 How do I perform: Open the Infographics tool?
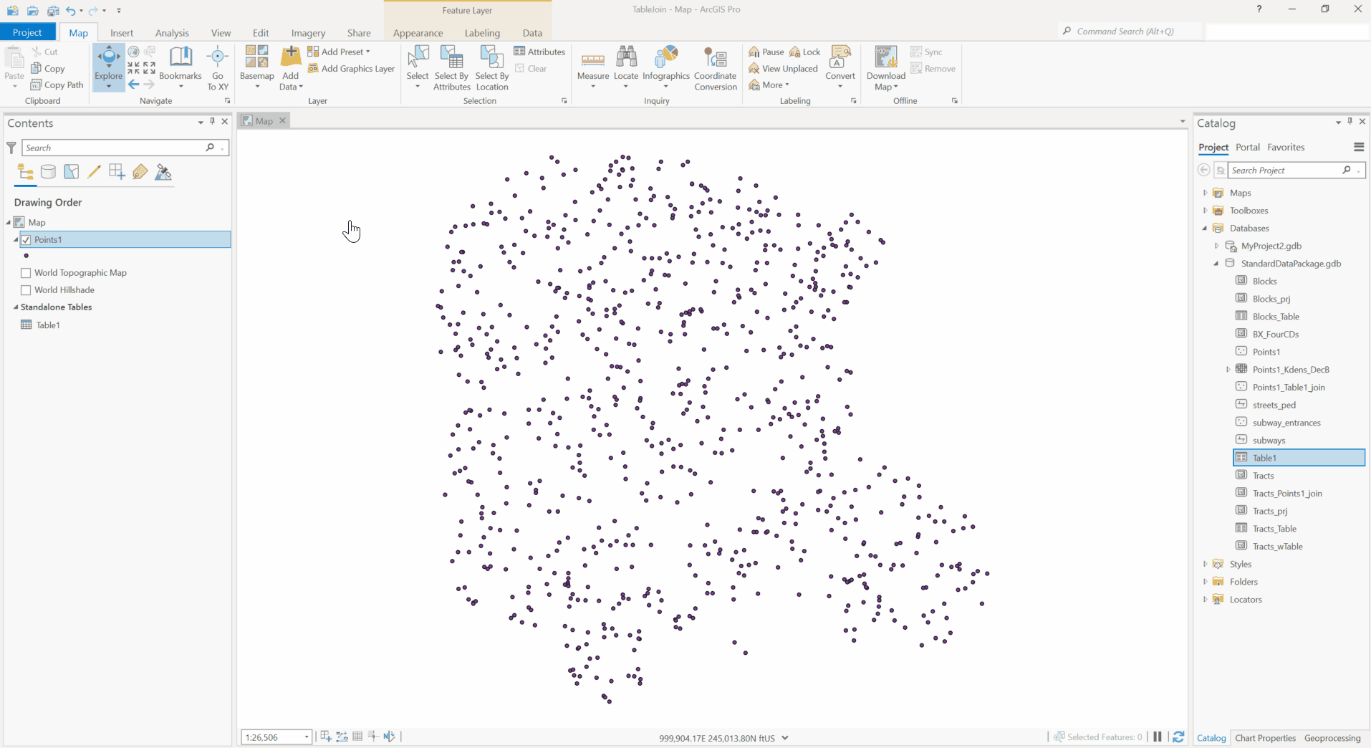point(666,66)
